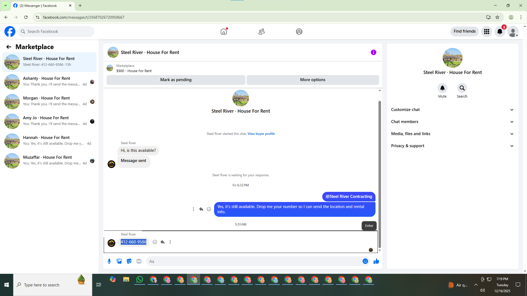Mute the Steel River conversation
The width and height of the screenshot is (527, 296).
tap(442, 88)
